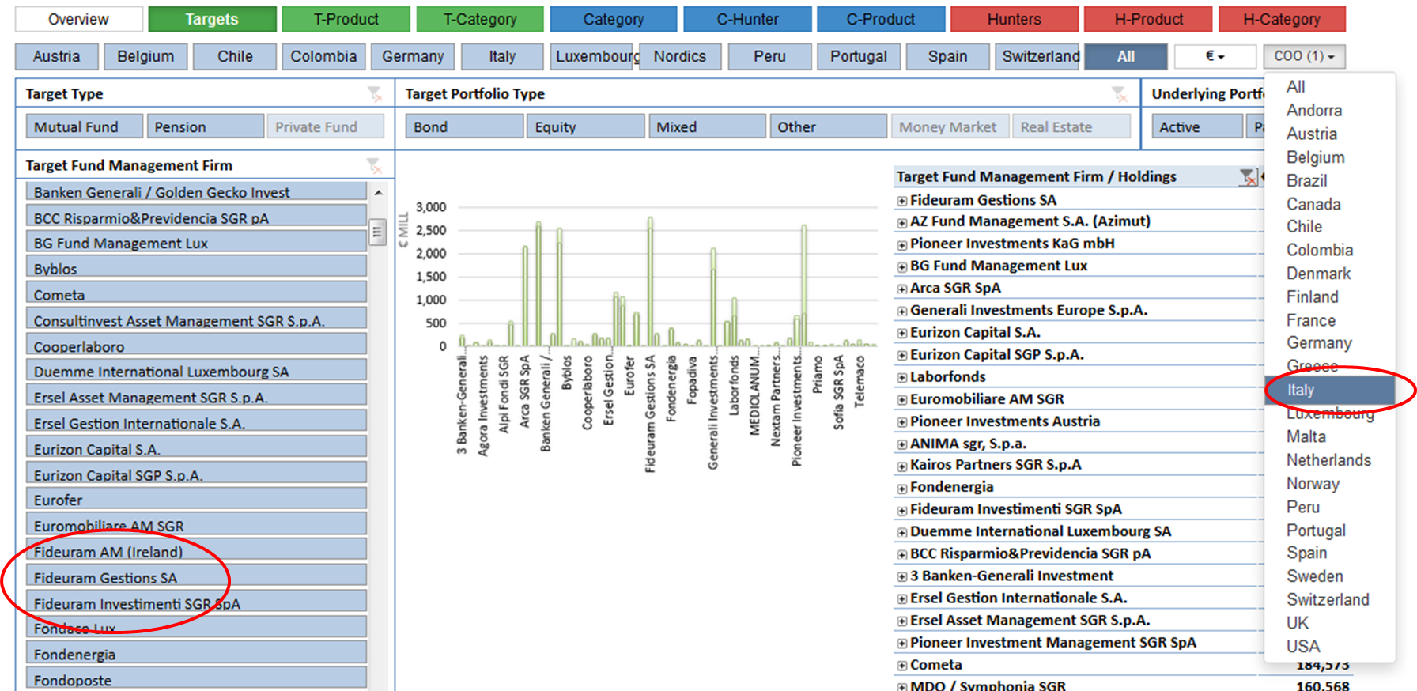The width and height of the screenshot is (1417, 691).
Task: Toggle the Mixed portfolio type
Action: click(707, 126)
